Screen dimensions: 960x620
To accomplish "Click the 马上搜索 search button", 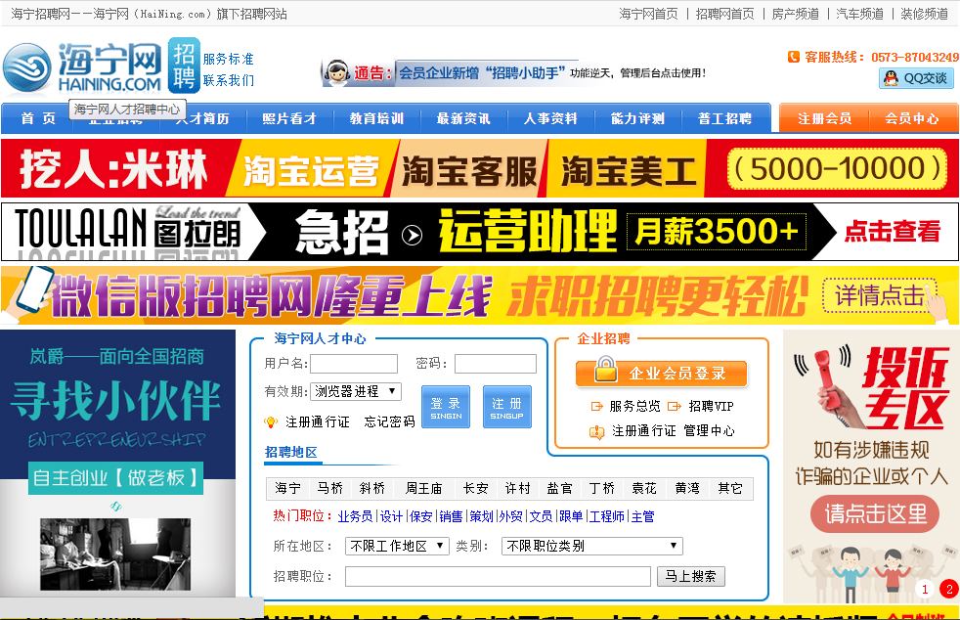I will pos(690,577).
